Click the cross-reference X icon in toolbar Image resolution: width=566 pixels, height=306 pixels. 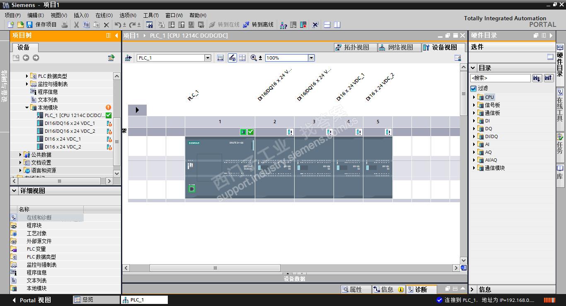pyautogui.click(x=315, y=25)
